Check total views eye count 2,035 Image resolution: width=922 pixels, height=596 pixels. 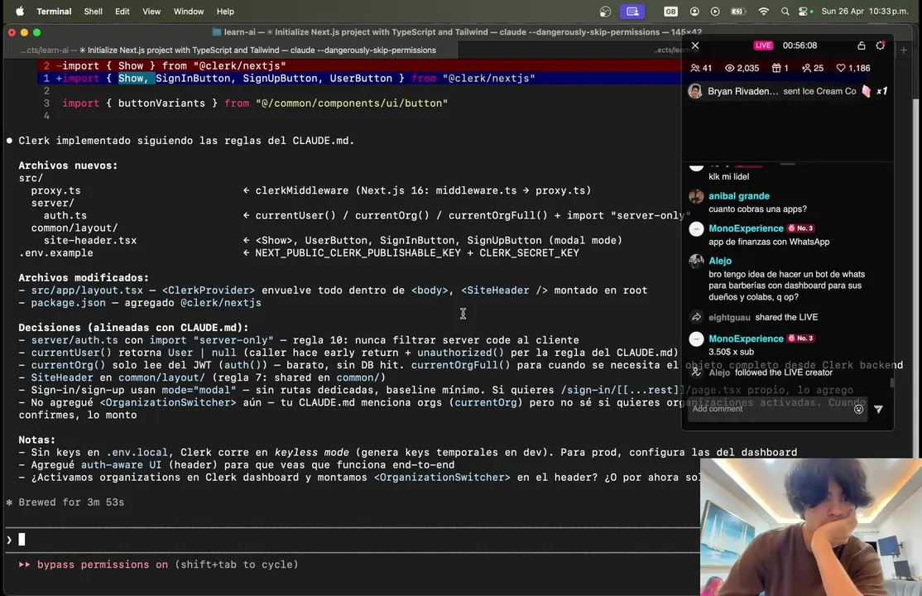pyautogui.click(x=742, y=68)
